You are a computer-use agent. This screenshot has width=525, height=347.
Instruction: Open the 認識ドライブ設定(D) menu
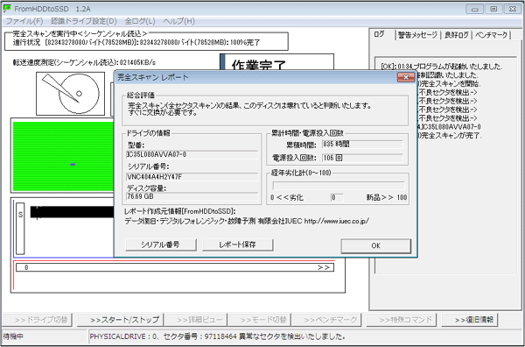[84, 21]
